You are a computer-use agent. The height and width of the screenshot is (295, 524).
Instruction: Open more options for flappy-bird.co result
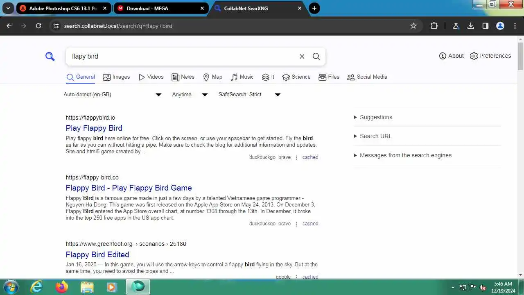(x=296, y=224)
